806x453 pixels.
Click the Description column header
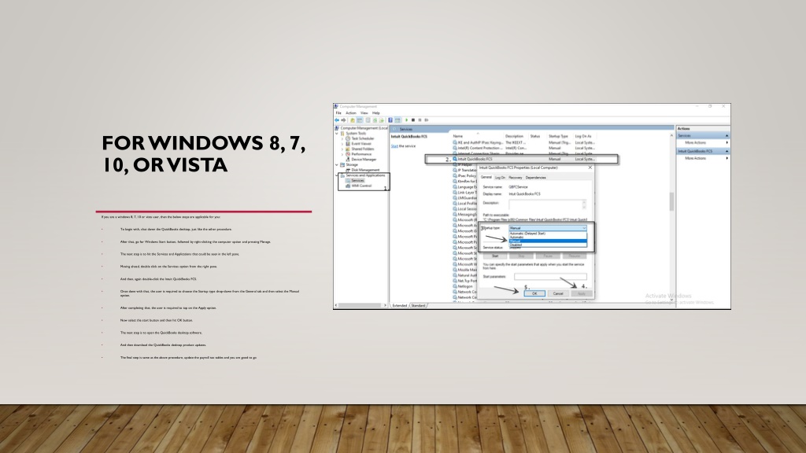[x=514, y=137]
